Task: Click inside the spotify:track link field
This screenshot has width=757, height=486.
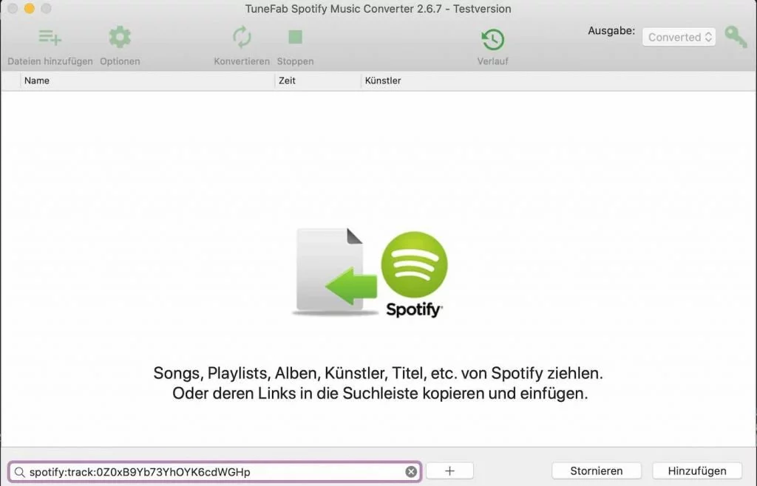Action: pyautogui.click(x=215, y=471)
